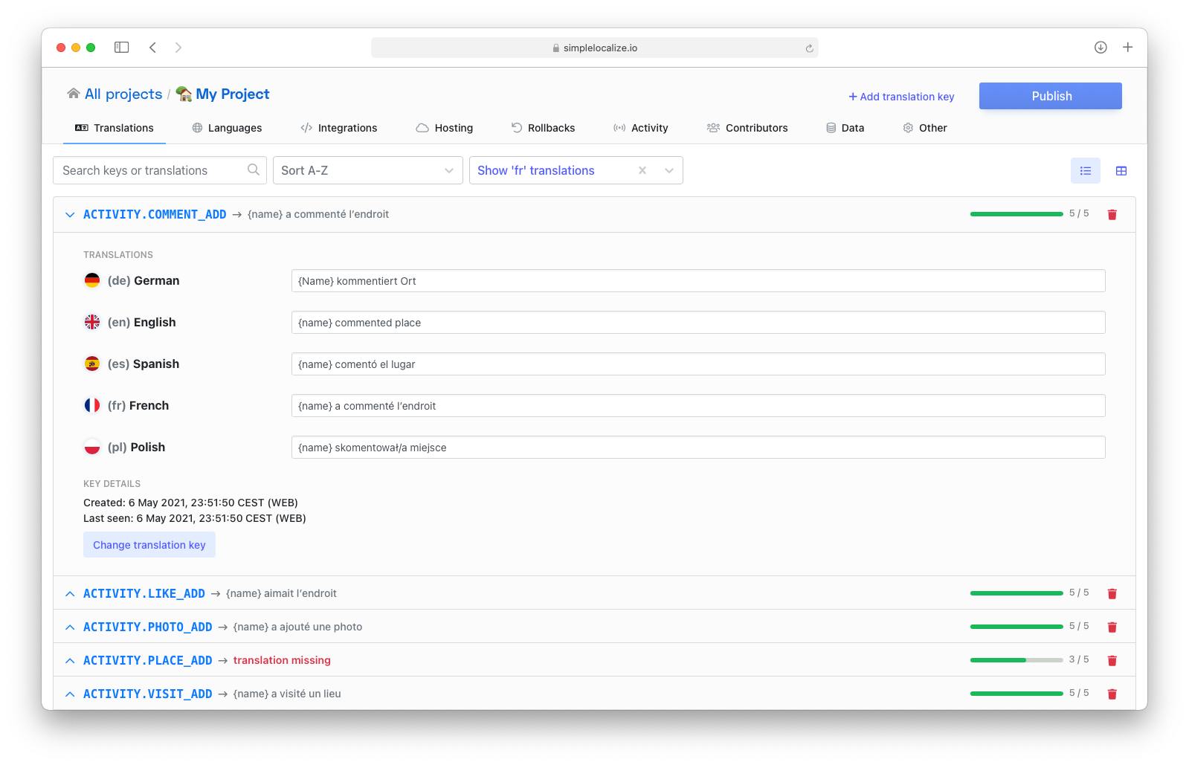Delete the ACTIVITY.COMMENT_ADD key with trash icon

[x=1112, y=215]
